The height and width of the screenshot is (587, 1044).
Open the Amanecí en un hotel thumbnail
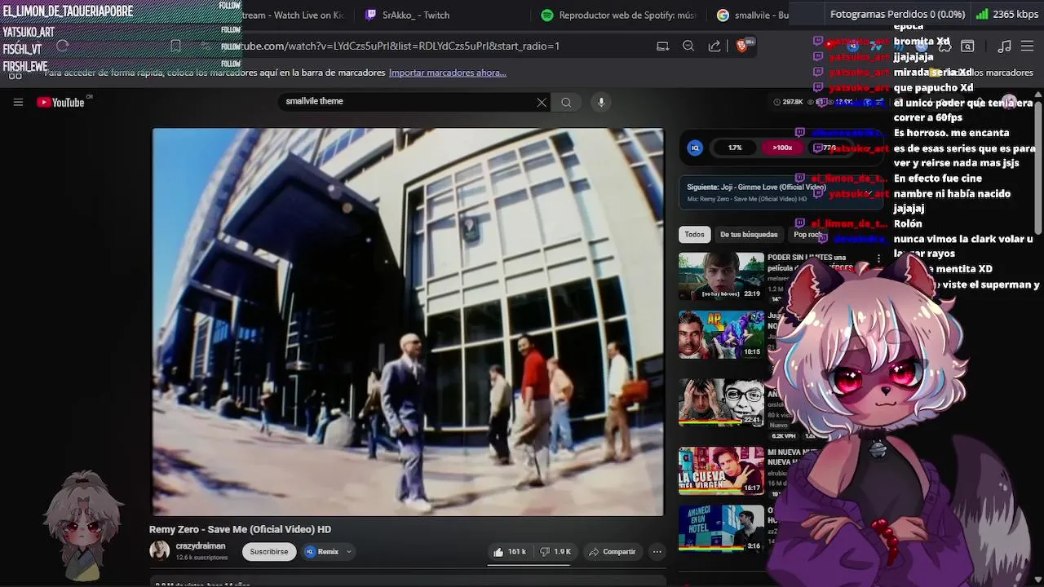[721, 528]
